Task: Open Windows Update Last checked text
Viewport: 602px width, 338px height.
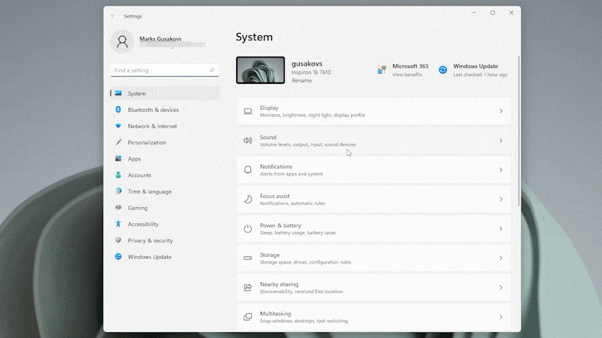Action: (x=480, y=75)
